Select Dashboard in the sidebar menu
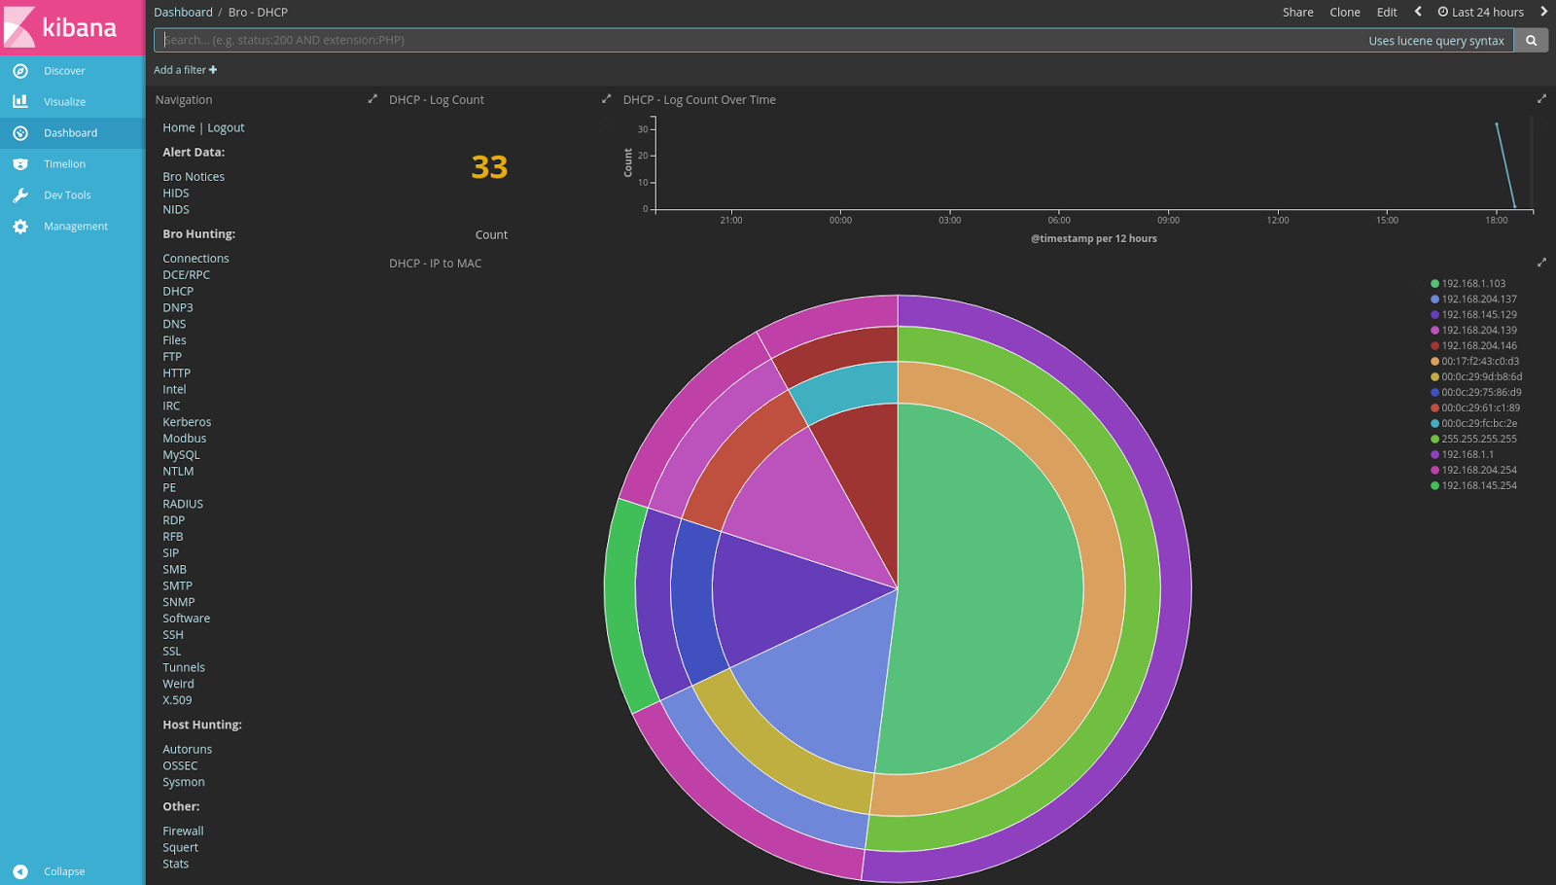The height and width of the screenshot is (885, 1556). (x=70, y=132)
